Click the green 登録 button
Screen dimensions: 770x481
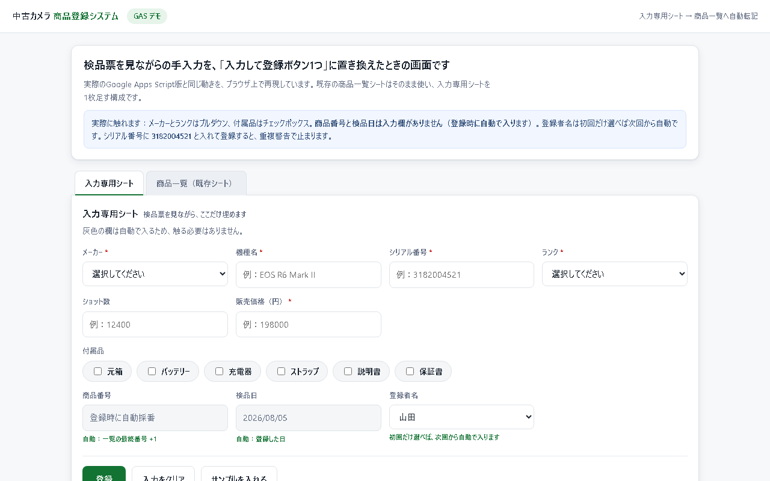pyautogui.click(x=104, y=474)
